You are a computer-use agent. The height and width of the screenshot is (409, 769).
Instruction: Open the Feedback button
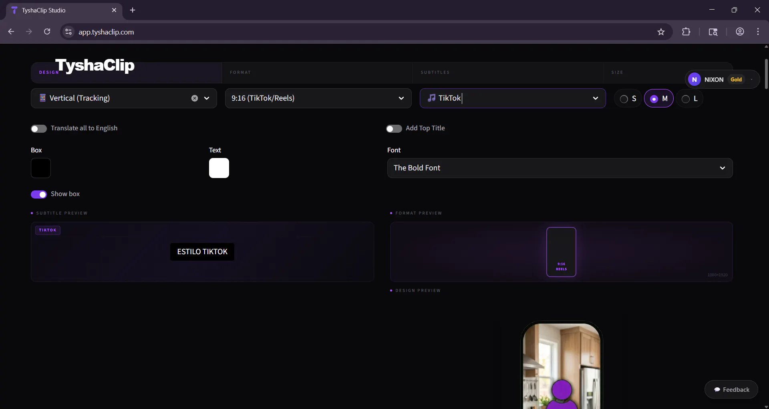[731, 389]
